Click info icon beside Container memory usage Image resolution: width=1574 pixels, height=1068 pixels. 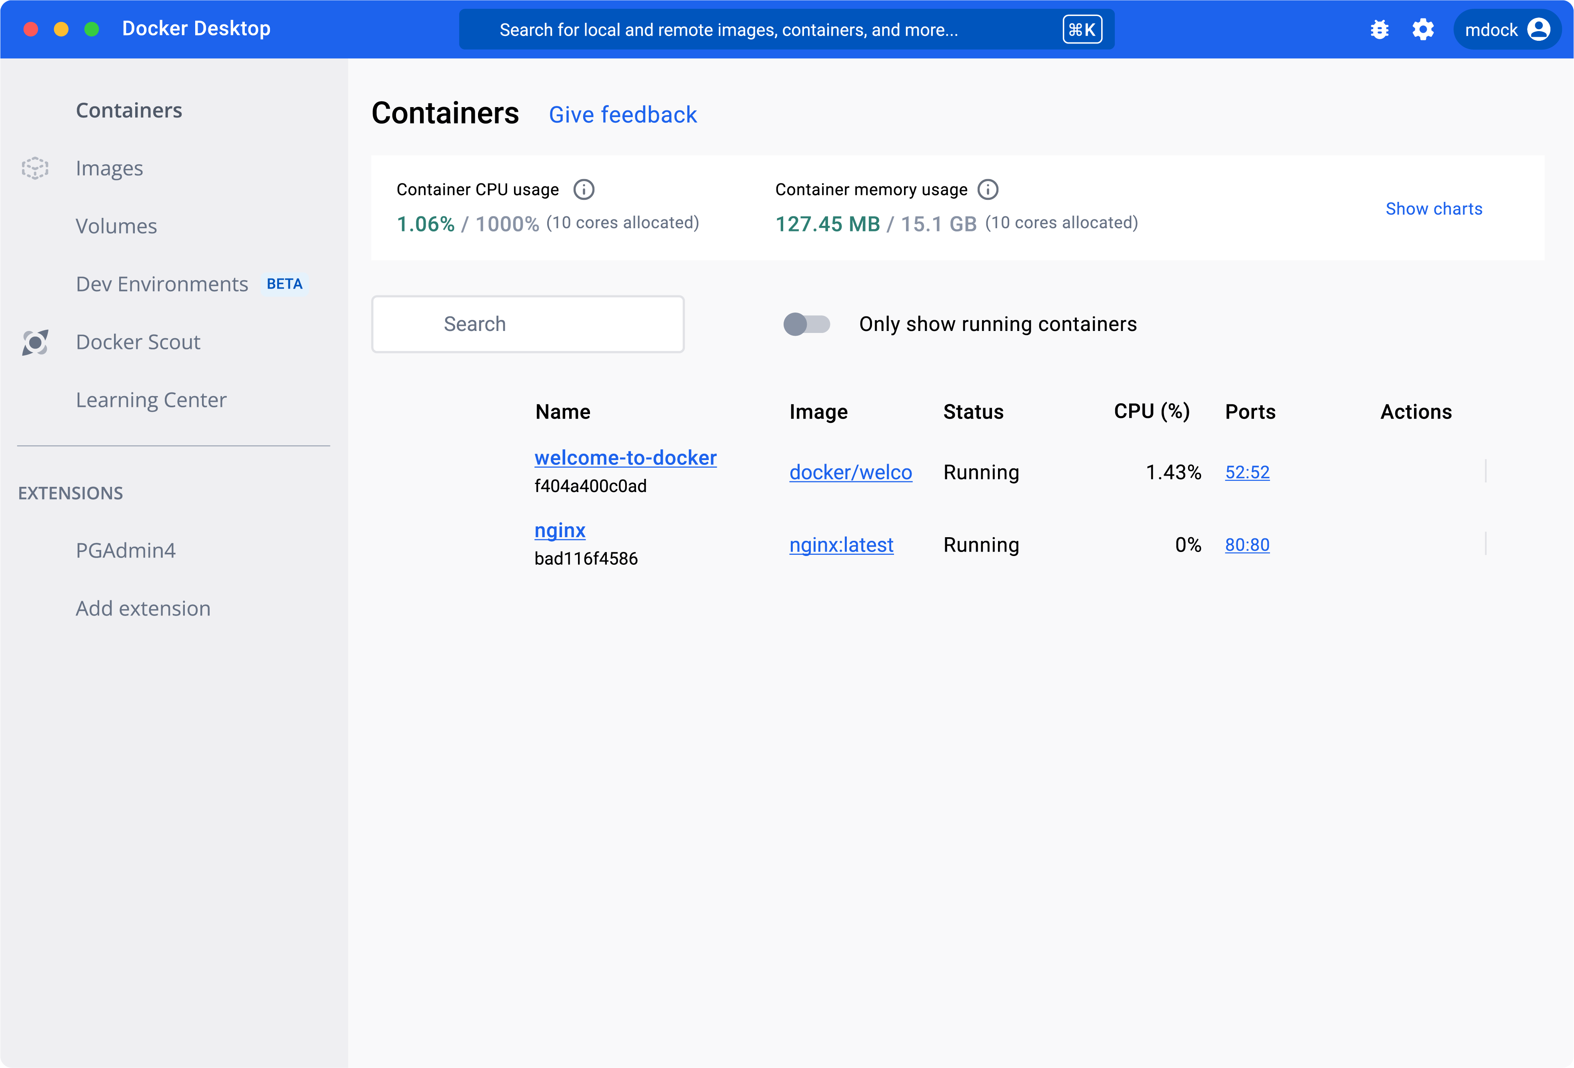pos(988,189)
